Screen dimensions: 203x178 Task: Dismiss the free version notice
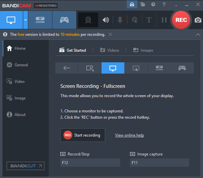110,34
